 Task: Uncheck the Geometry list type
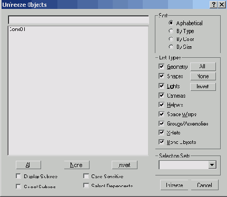(x=161, y=67)
